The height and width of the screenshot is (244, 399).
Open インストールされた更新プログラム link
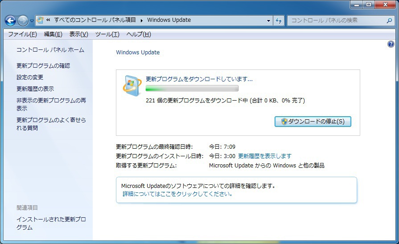coord(51,223)
